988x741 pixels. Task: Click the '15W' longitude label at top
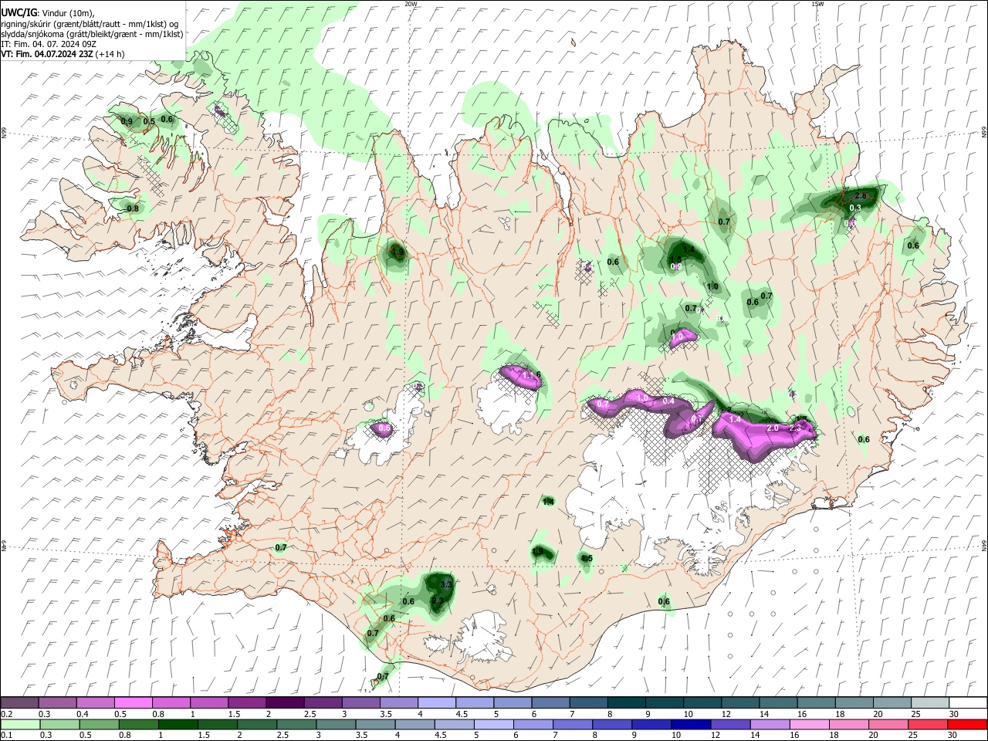pos(817,4)
